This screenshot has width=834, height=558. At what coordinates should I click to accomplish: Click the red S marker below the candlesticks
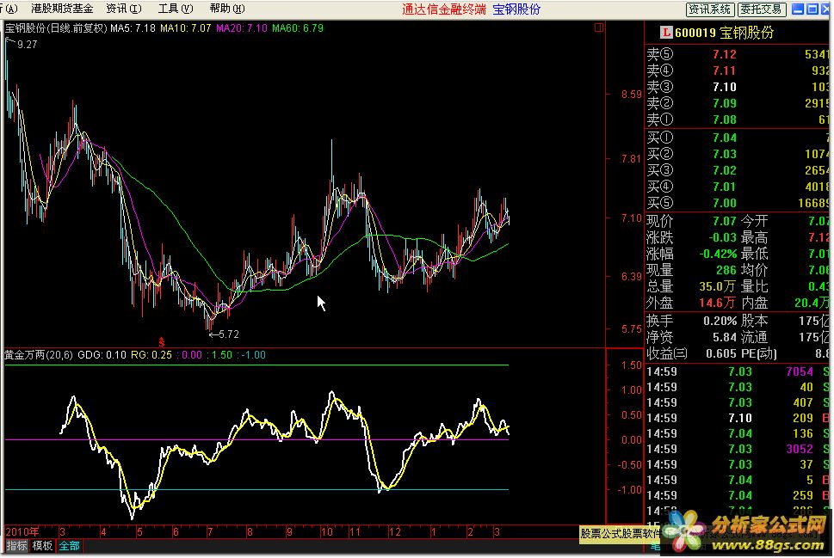pos(162,342)
